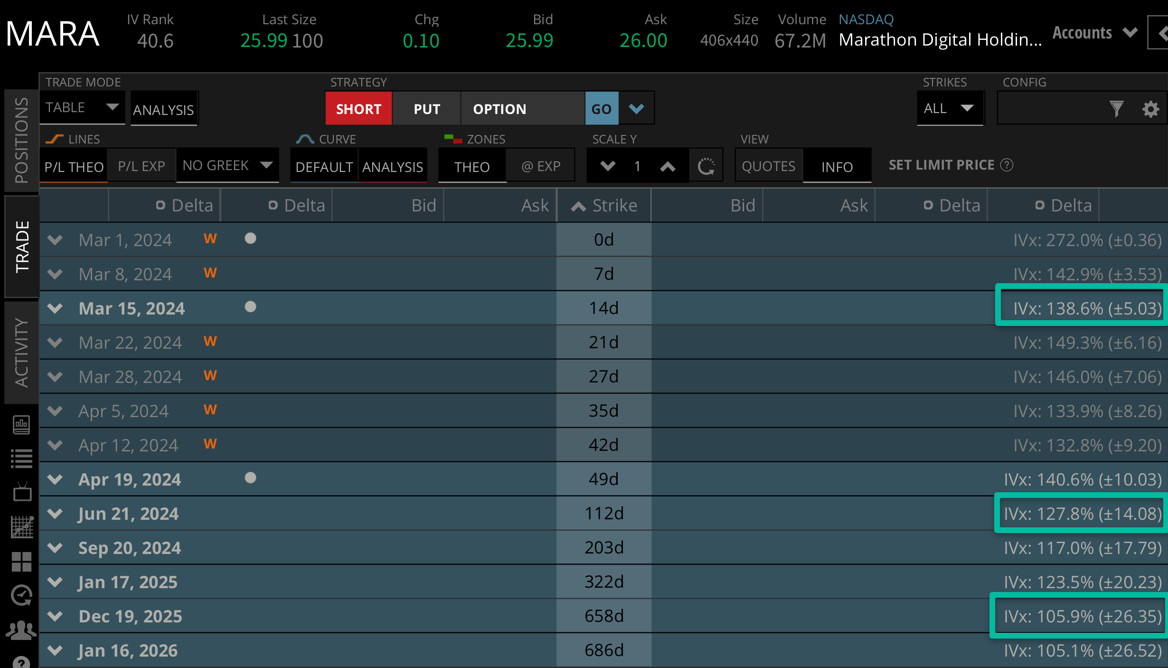Open the TABLE trade mode dropdown

[82, 108]
